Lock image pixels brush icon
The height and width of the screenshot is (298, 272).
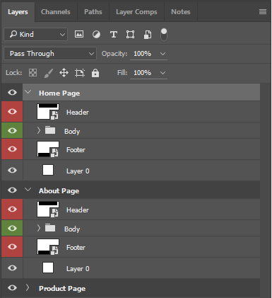[49, 73]
